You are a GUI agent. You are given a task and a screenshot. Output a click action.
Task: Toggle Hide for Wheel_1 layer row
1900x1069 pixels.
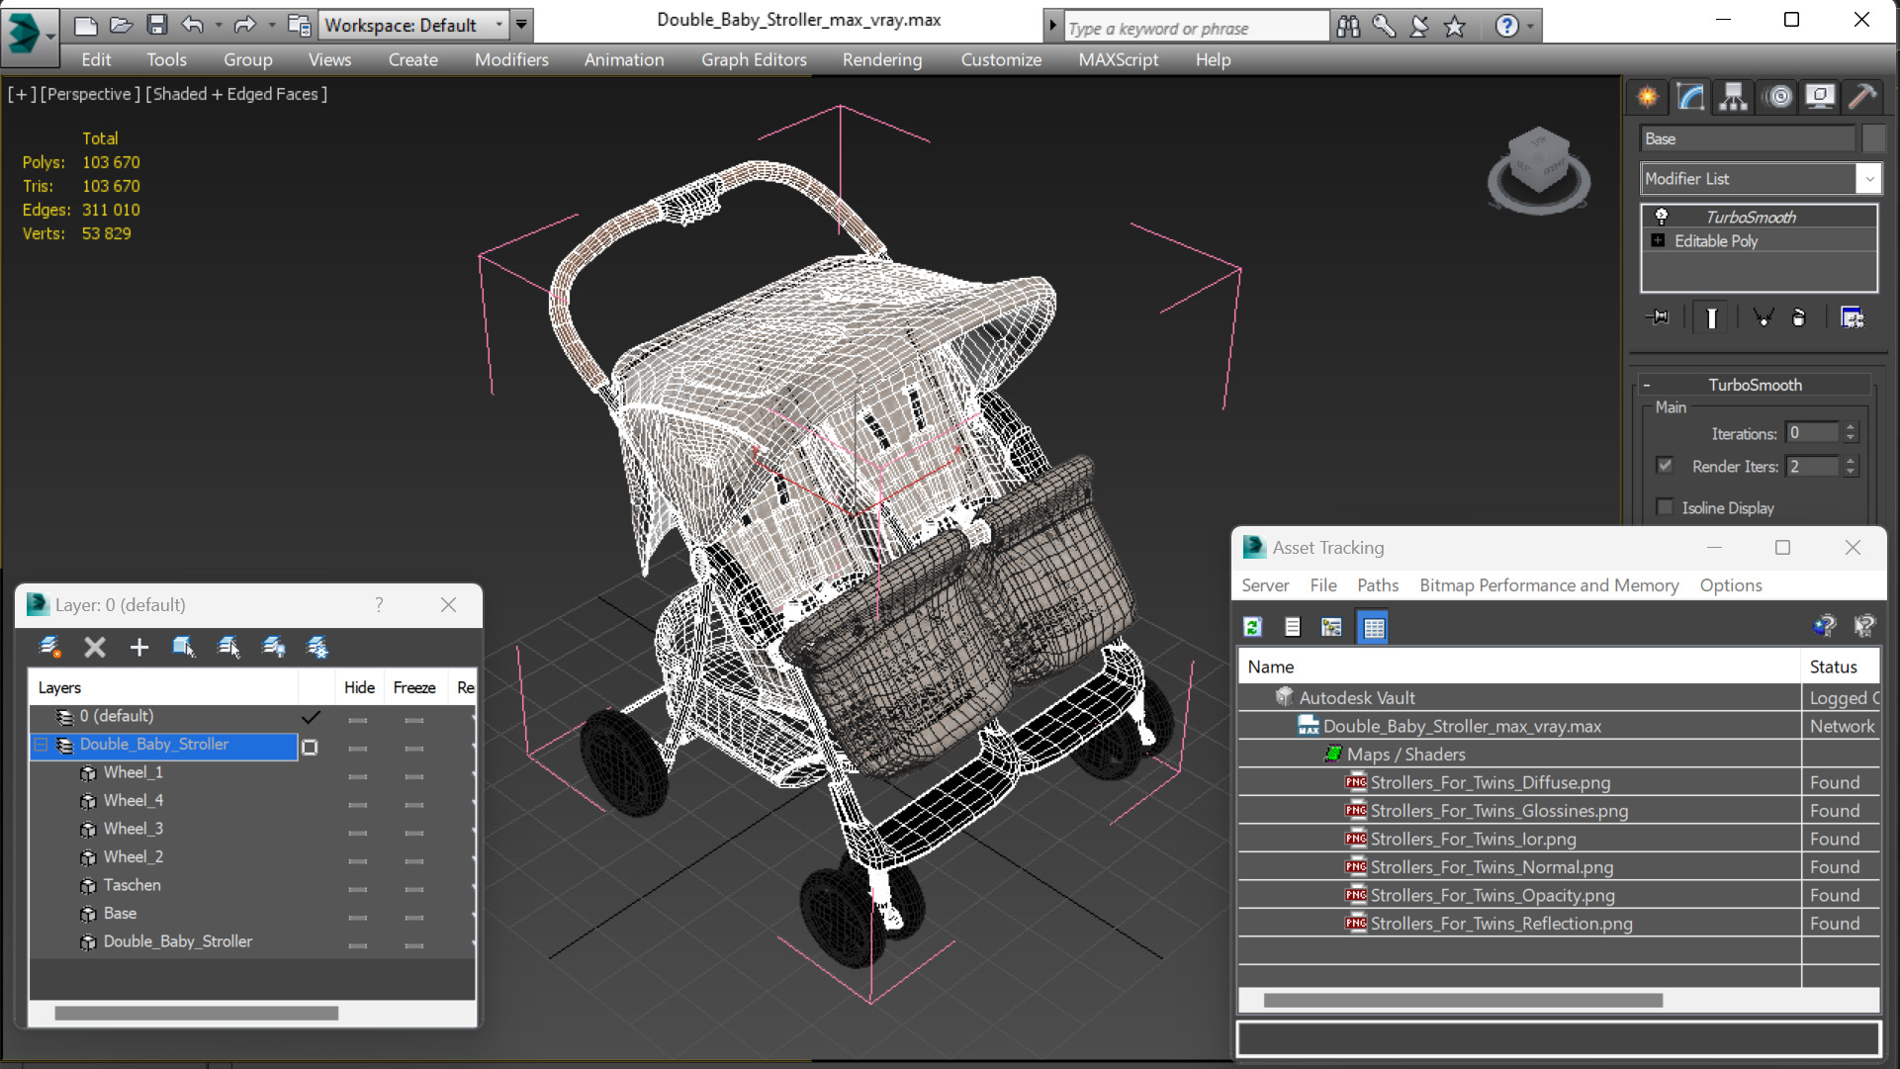[x=358, y=775]
